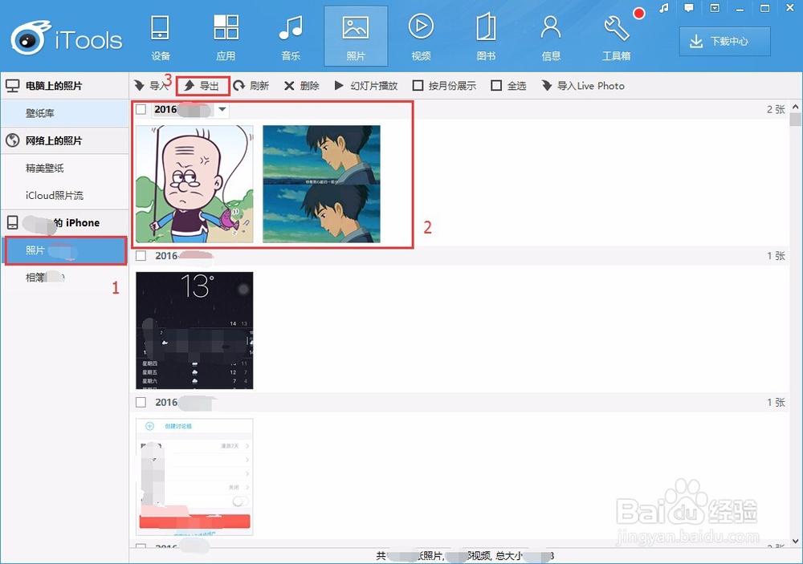Screen dimensions: 803x564
Task: Select the anime boy thumbnail
Action: (322, 185)
